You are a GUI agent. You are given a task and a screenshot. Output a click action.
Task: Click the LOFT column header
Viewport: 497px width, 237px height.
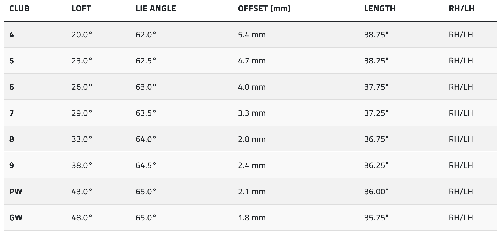coord(81,9)
